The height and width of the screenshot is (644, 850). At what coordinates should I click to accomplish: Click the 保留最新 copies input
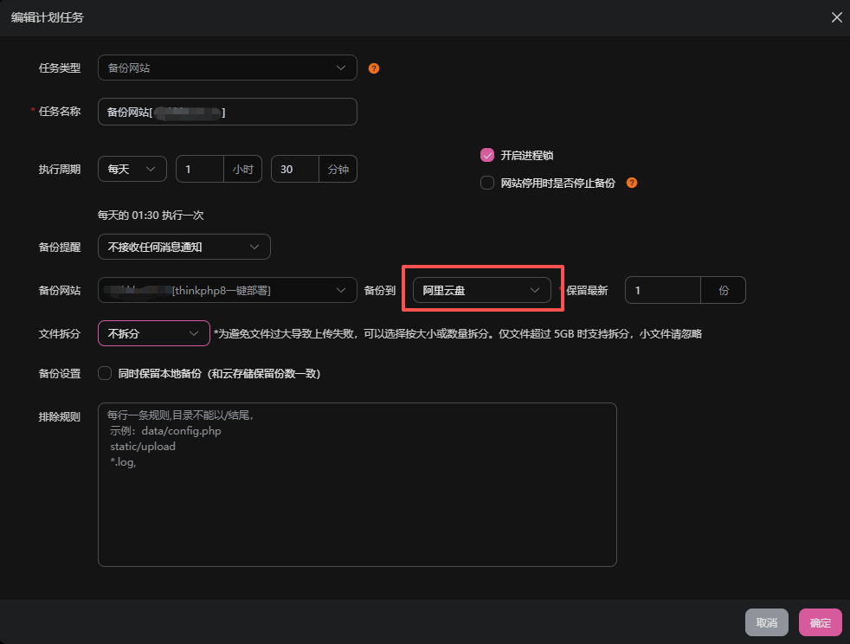coord(662,290)
